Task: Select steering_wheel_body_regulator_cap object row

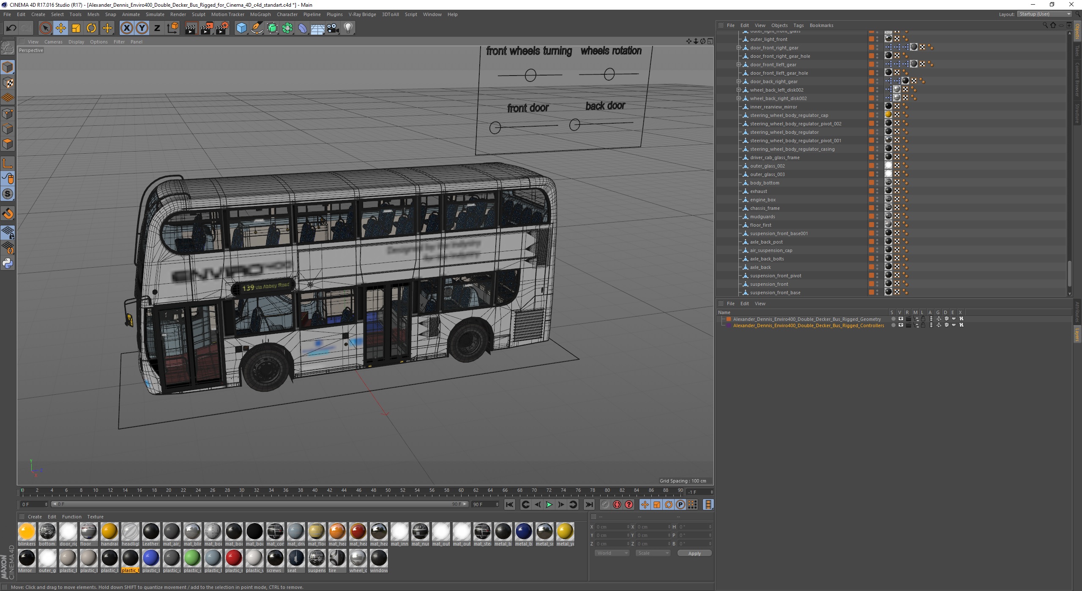Action: (x=789, y=115)
